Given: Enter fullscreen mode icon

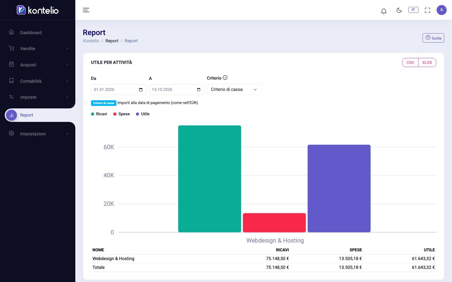Looking at the screenshot, I should (x=428, y=10).
